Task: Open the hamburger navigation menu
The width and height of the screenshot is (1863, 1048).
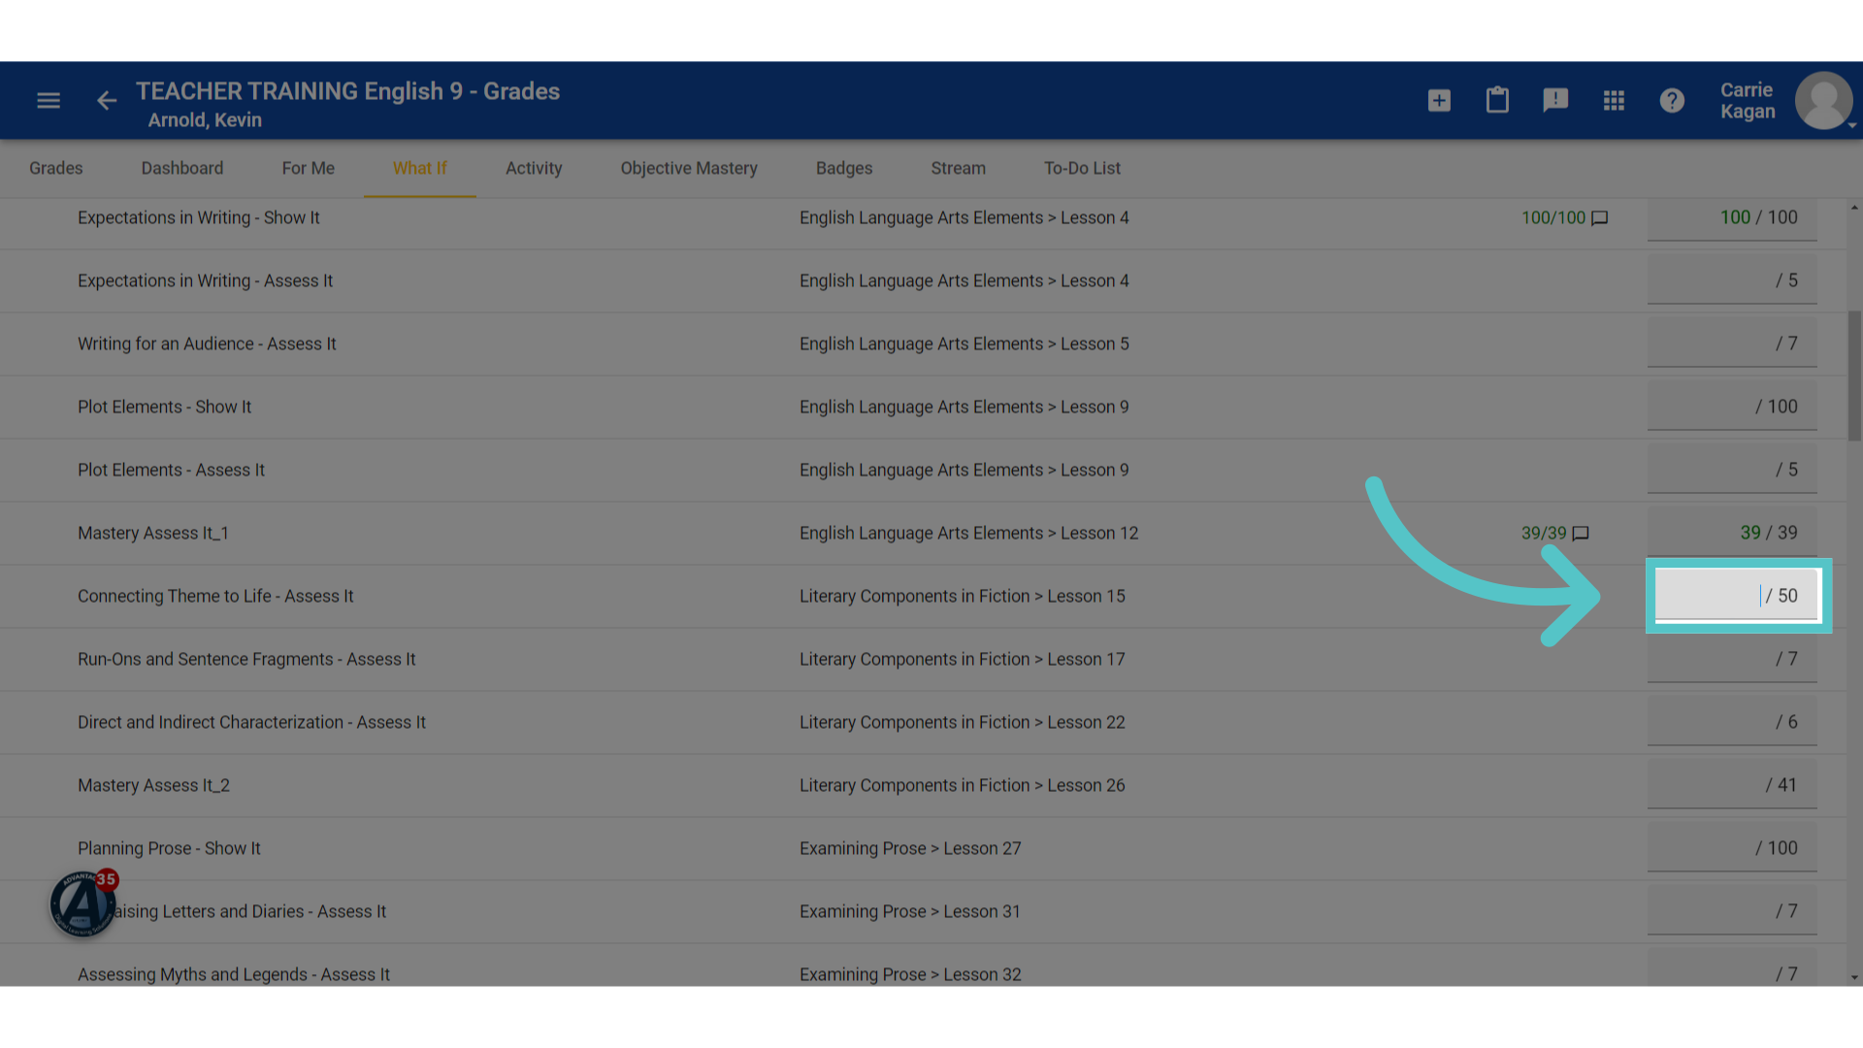Action: tap(49, 101)
